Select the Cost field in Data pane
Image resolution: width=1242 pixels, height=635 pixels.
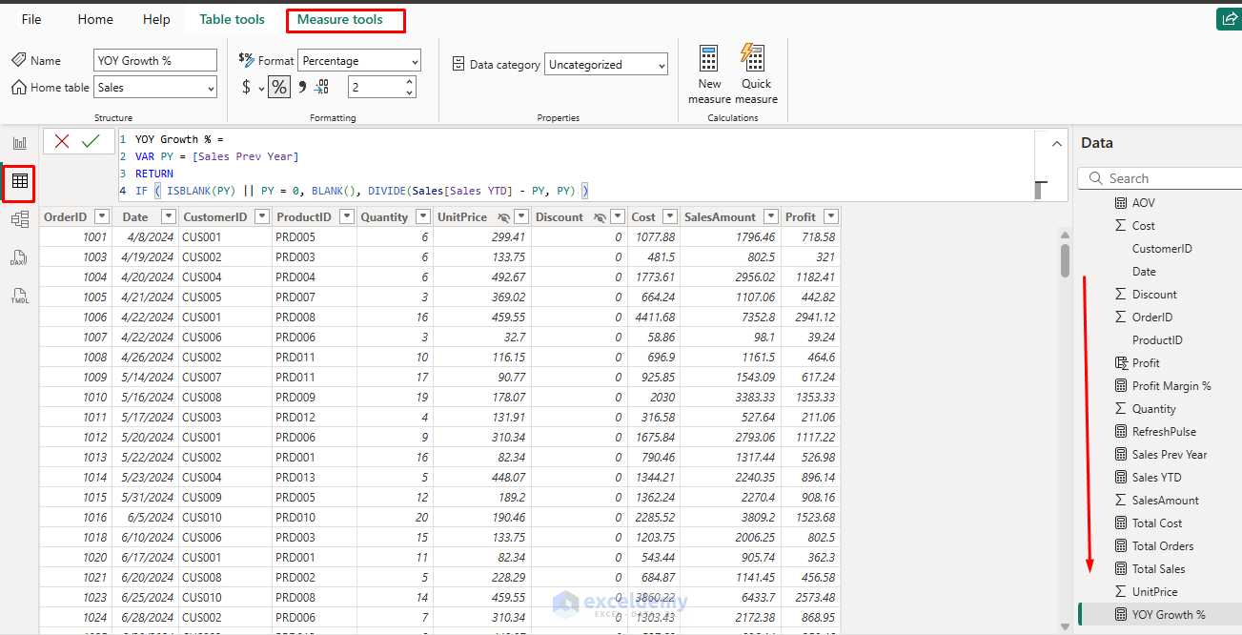[x=1143, y=225]
